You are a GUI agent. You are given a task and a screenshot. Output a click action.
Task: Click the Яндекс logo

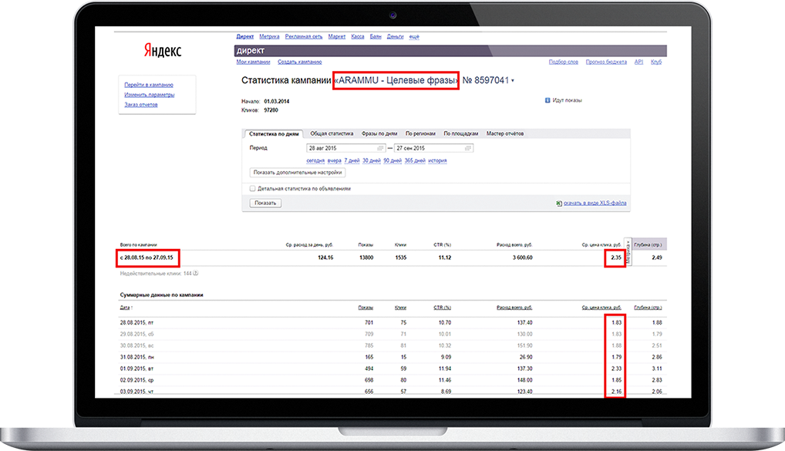point(163,51)
